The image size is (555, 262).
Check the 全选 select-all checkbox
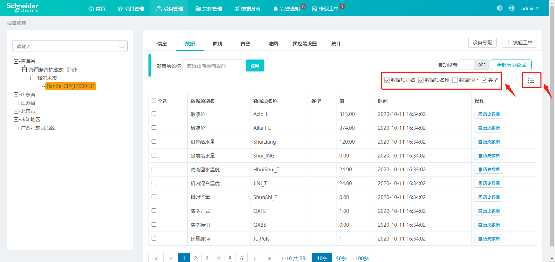[x=154, y=101]
